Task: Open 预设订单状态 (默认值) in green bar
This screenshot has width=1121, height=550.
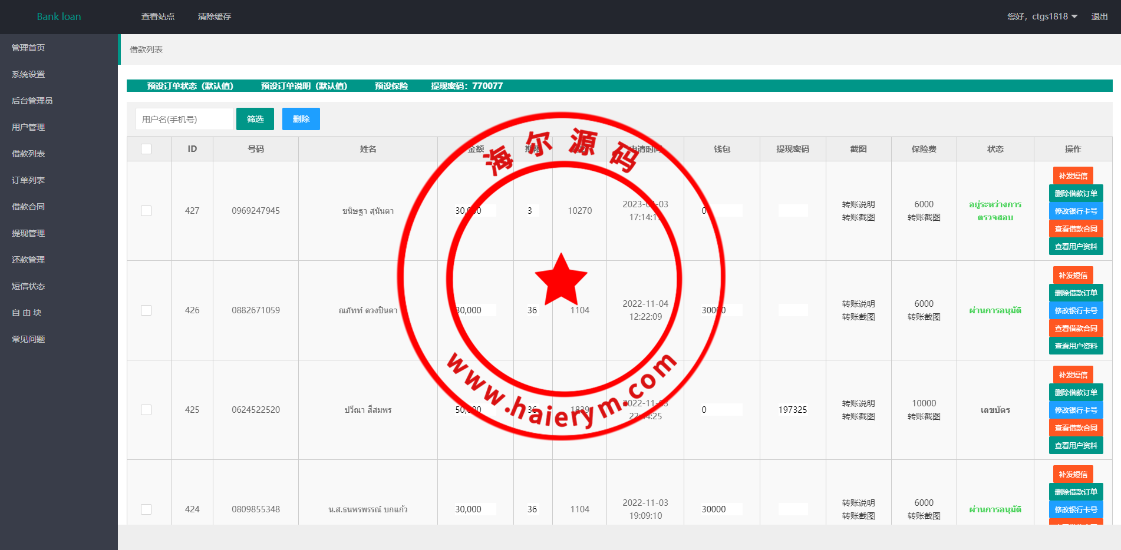Action: pos(190,86)
